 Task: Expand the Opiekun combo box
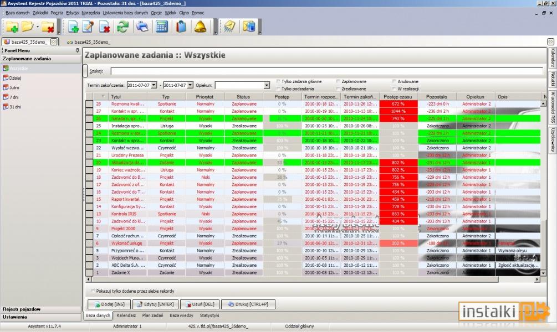click(267, 85)
